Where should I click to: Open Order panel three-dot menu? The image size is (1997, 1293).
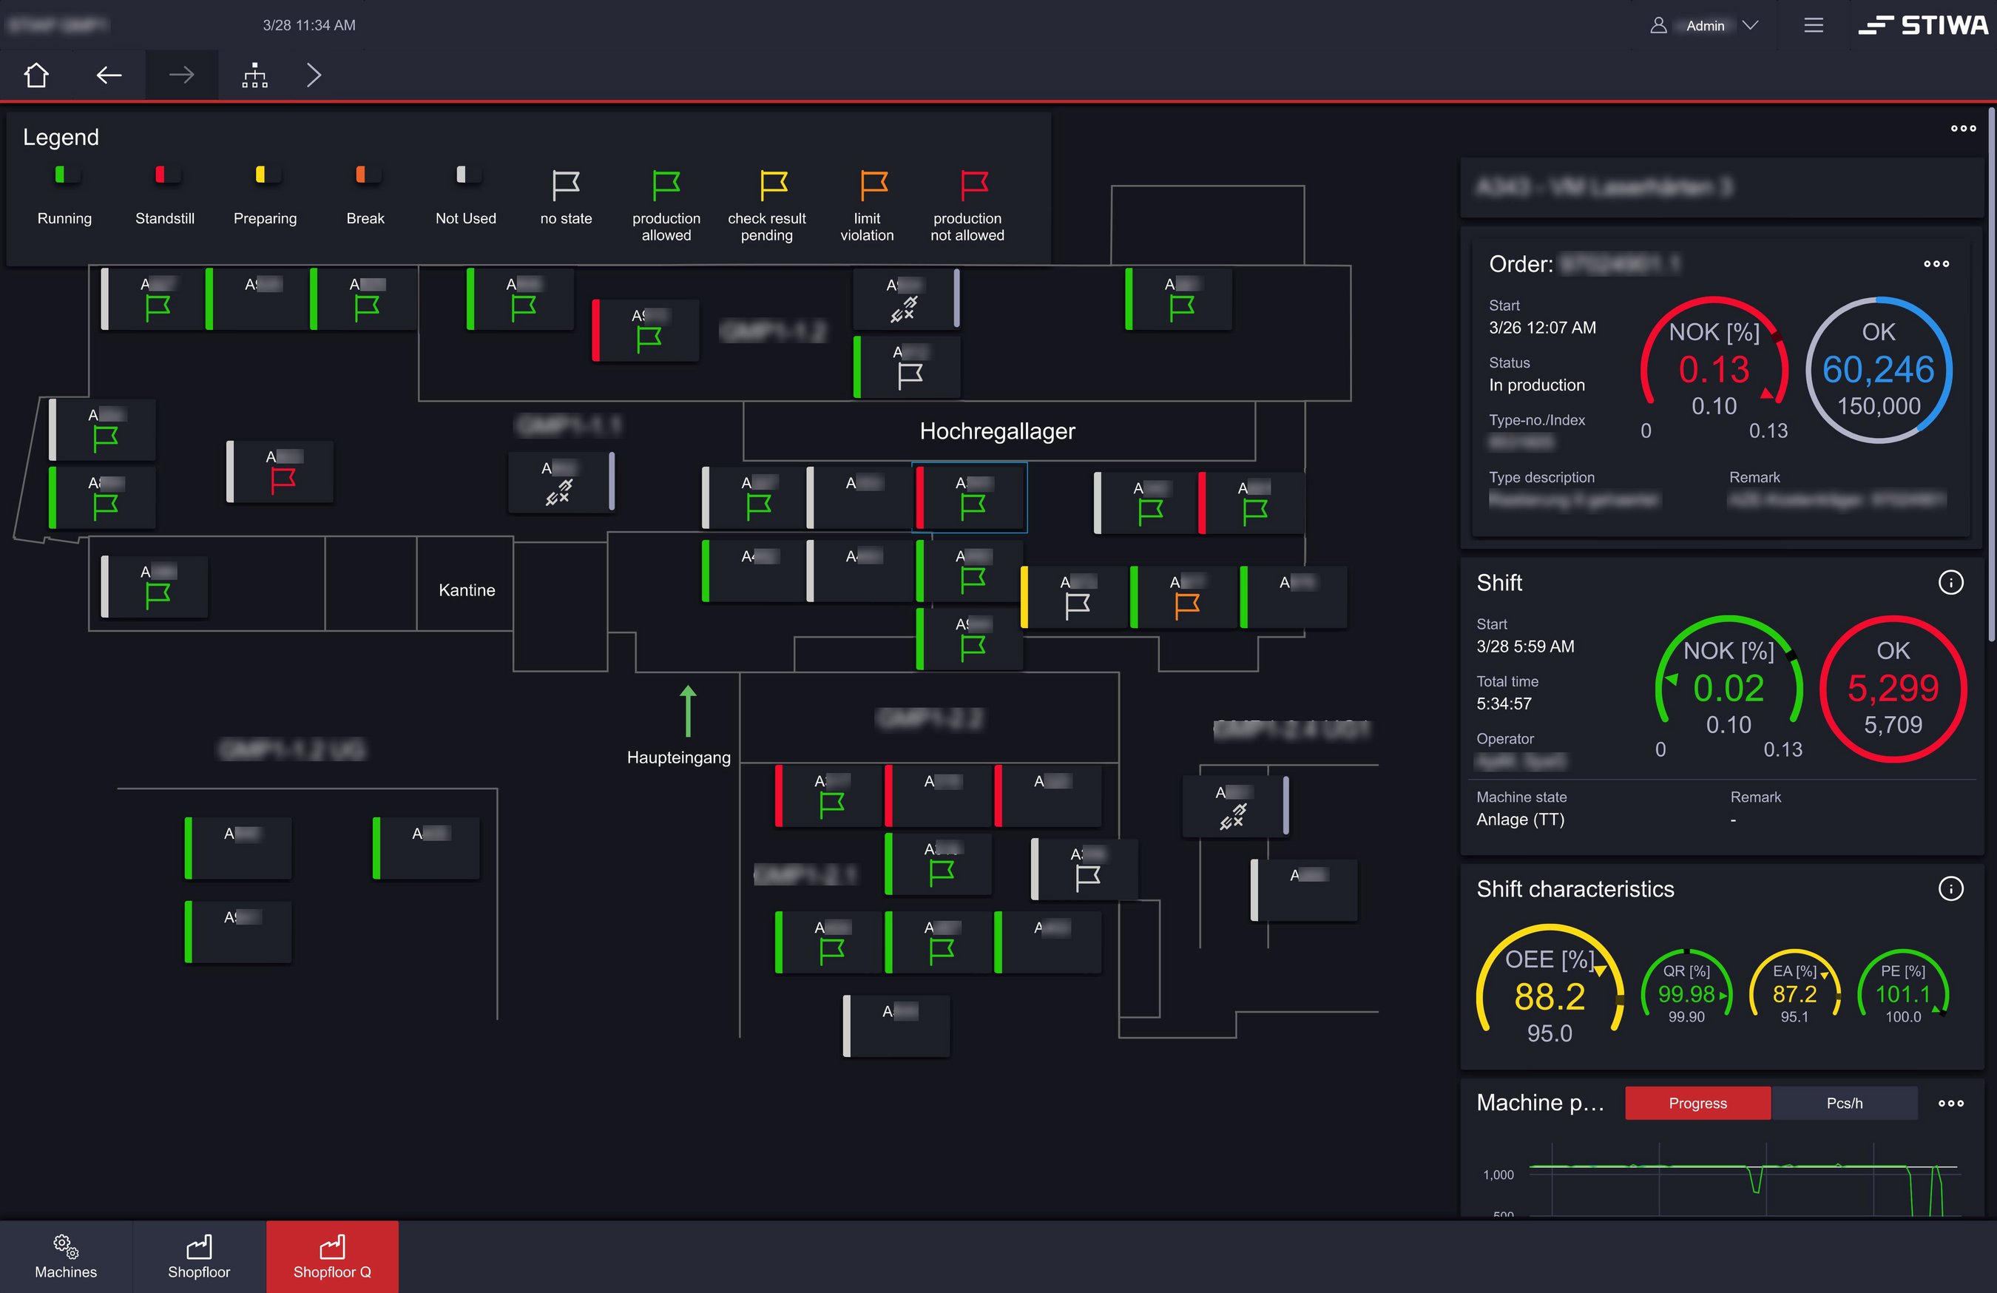(1936, 263)
